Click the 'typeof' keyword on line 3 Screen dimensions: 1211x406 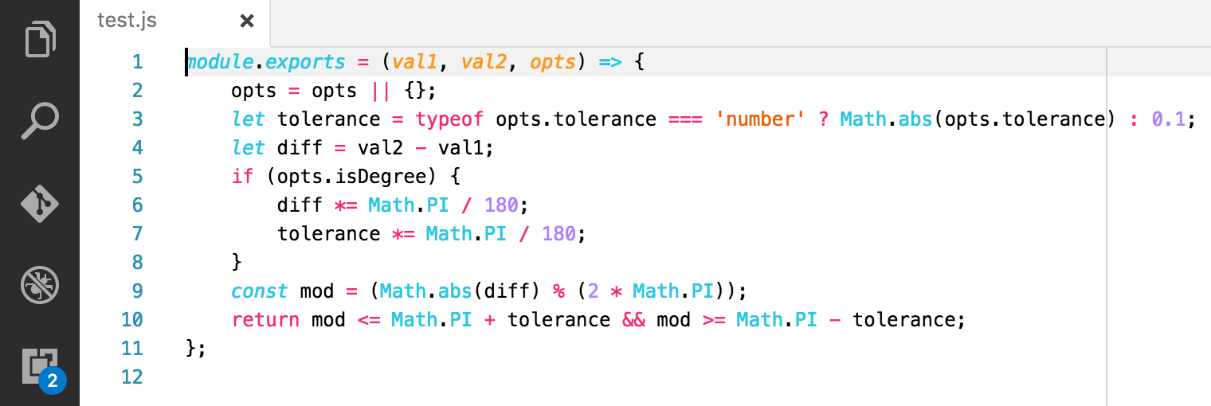click(x=449, y=120)
